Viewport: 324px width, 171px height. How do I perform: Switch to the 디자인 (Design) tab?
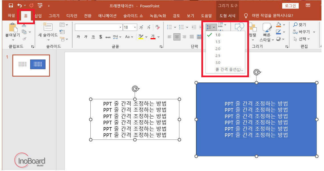(72, 15)
